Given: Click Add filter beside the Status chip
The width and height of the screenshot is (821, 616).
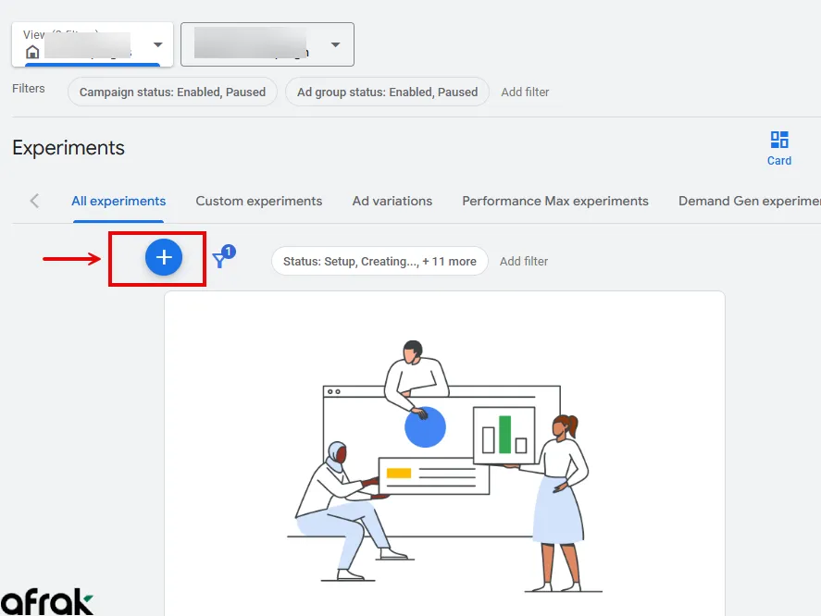Looking at the screenshot, I should [x=524, y=262].
